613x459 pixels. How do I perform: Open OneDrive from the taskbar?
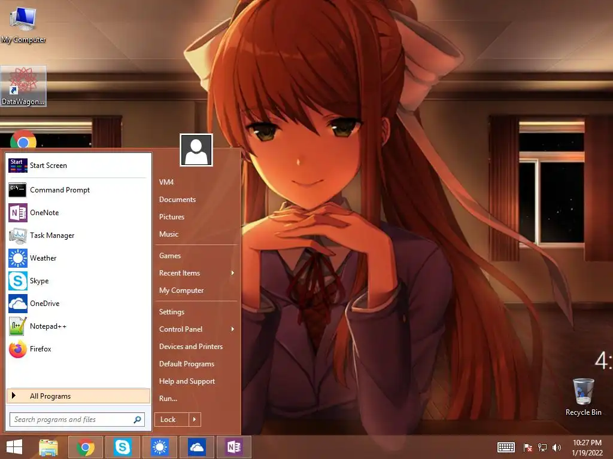(x=196, y=447)
